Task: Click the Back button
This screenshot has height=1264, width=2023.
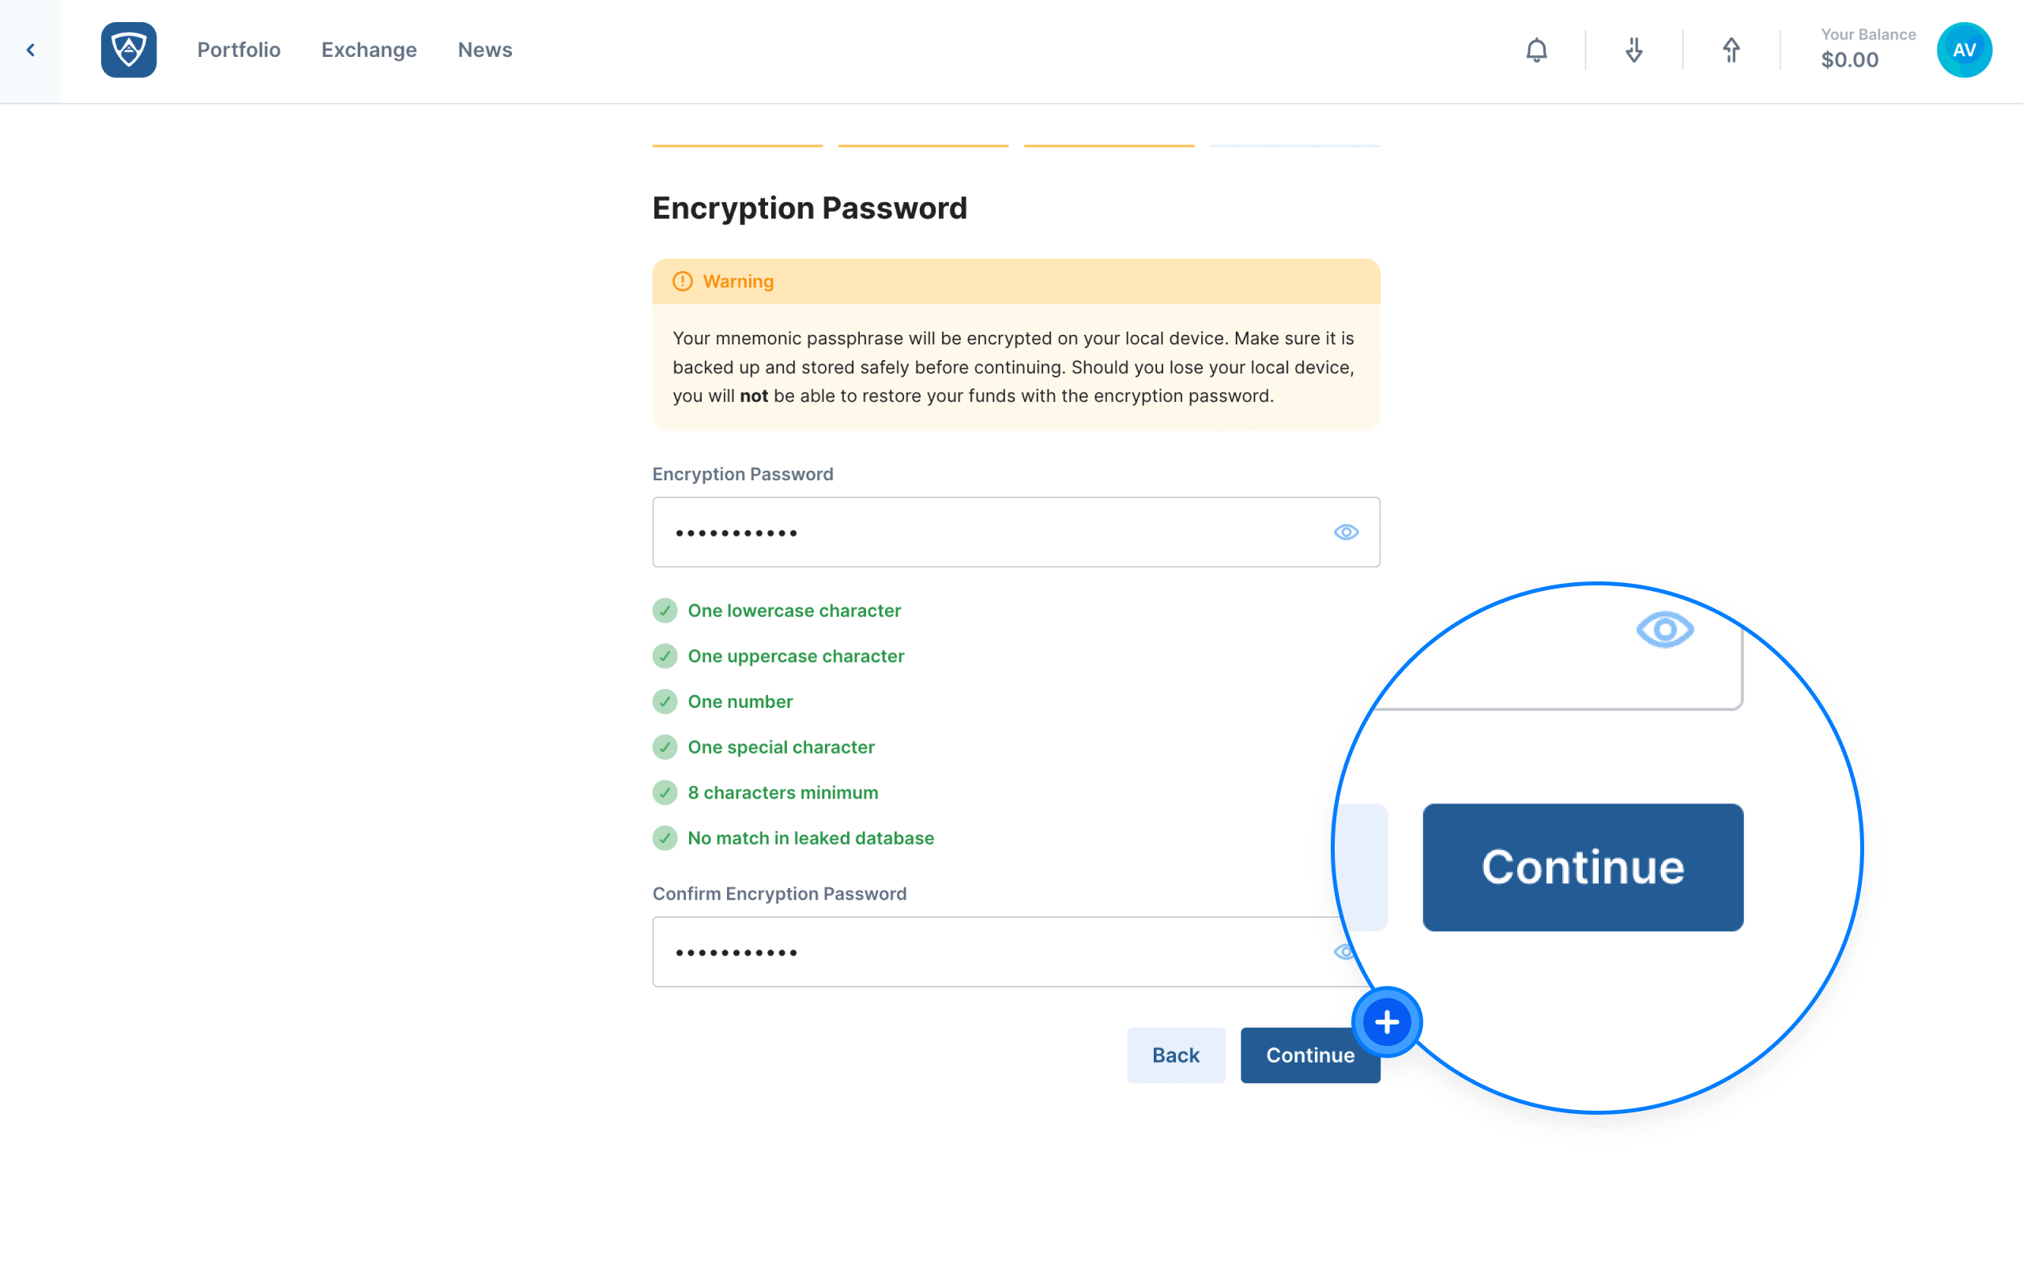Action: (1175, 1055)
